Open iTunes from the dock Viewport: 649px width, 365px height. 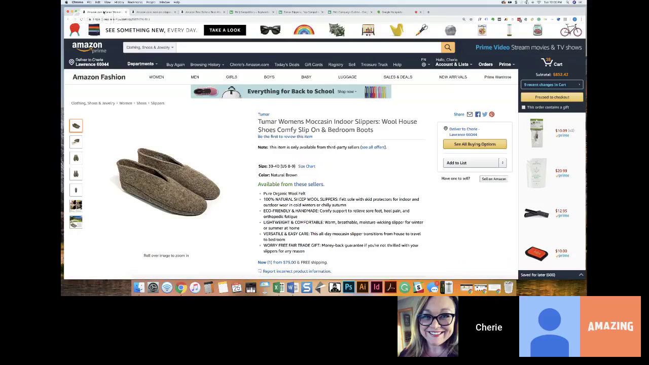[x=195, y=288]
